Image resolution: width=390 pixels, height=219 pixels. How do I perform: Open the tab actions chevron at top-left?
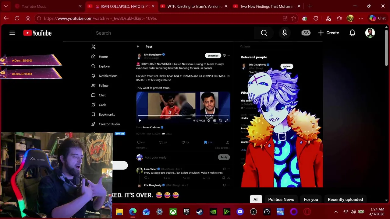coord(6,6)
